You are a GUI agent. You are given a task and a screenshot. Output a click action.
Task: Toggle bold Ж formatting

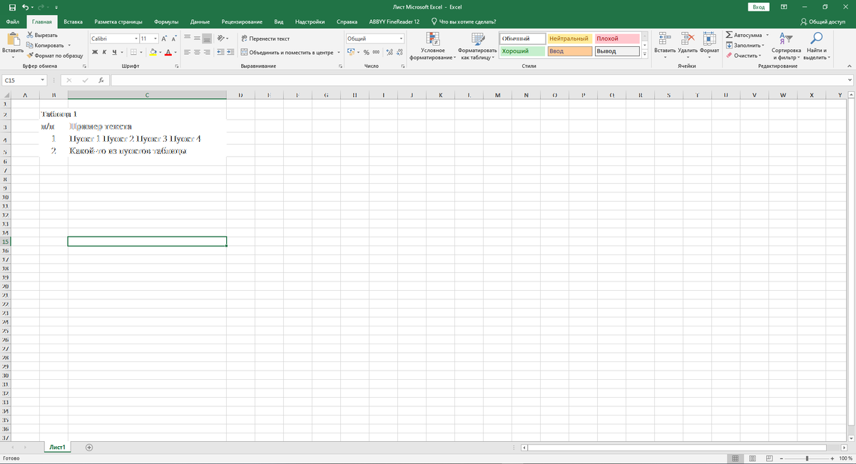point(94,52)
